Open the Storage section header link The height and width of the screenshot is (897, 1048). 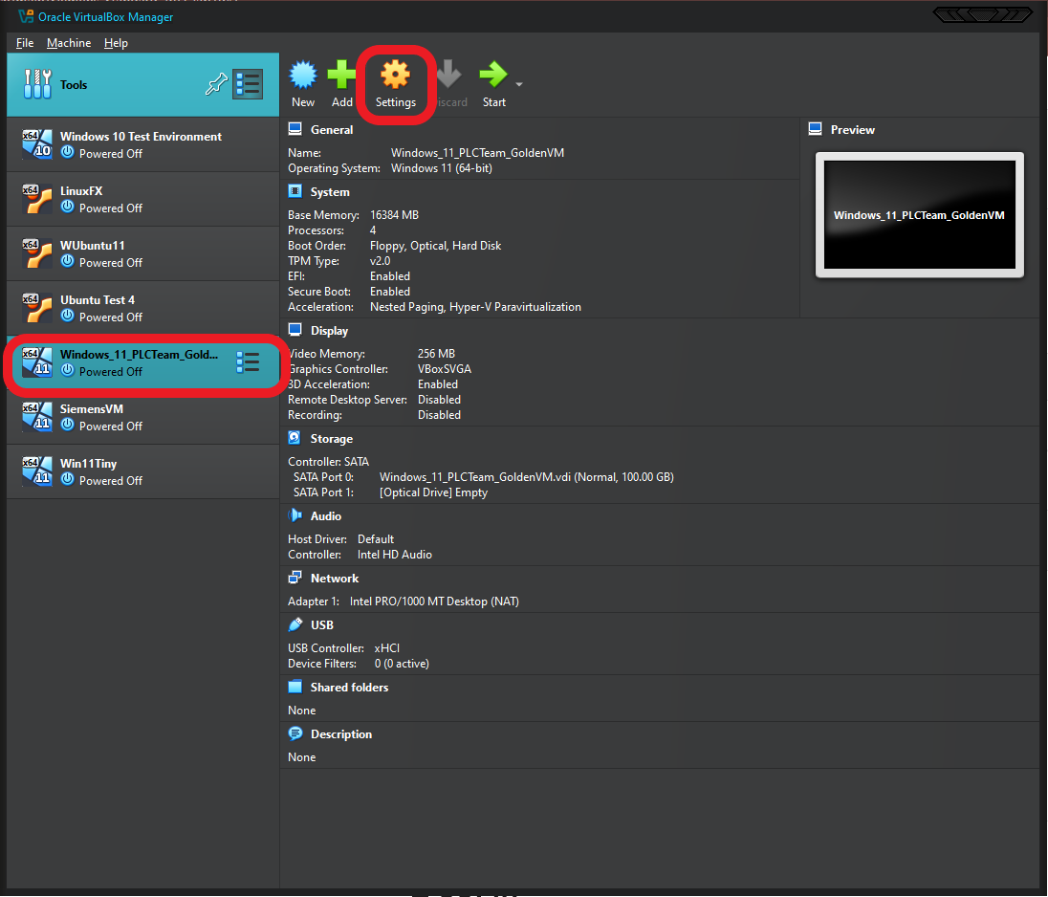coord(331,439)
